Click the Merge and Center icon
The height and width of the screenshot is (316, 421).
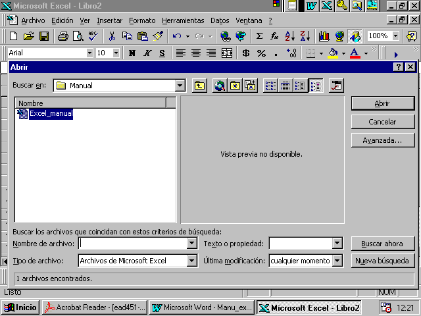pyautogui.click(x=227, y=53)
